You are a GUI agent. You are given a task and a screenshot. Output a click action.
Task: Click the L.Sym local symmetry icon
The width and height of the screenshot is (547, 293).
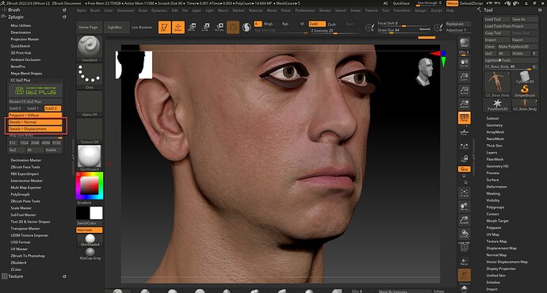click(464, 146)
